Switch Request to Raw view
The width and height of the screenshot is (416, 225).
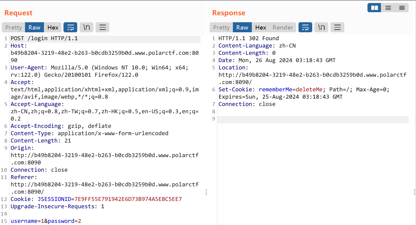point(34,27)
